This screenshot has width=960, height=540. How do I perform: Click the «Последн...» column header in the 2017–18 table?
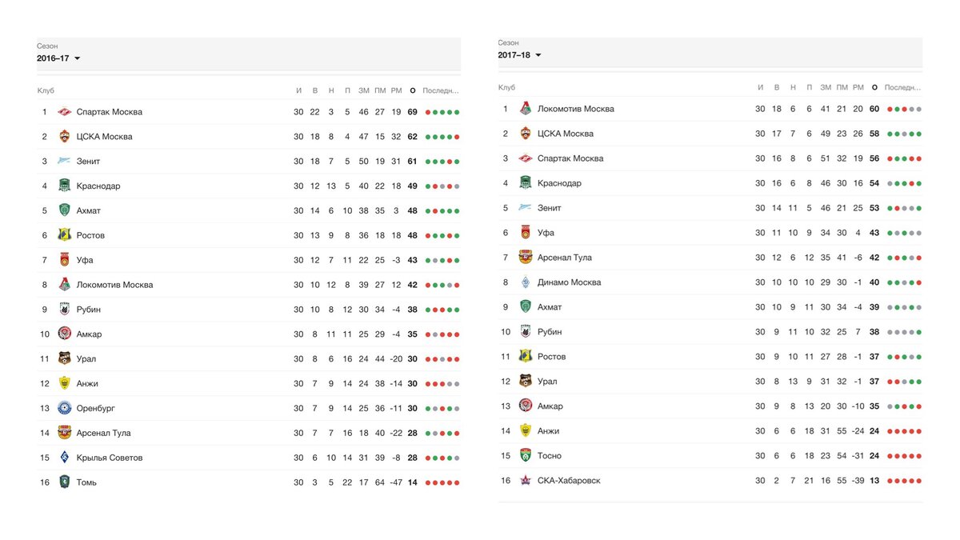[902, 87]
